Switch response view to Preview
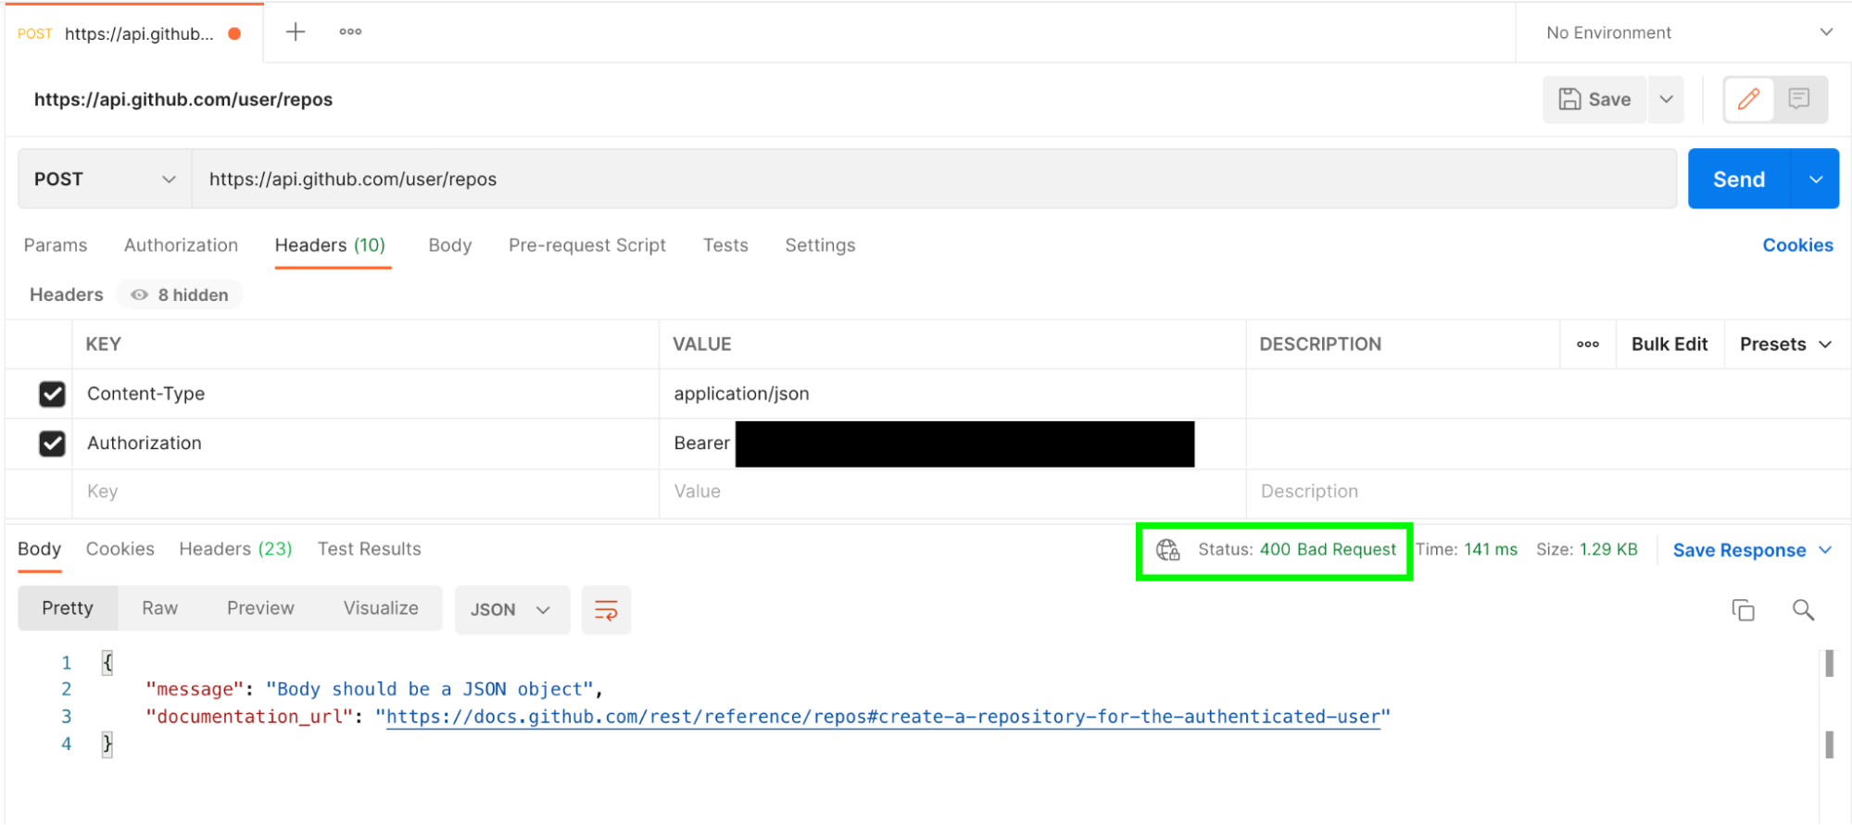 point(260,608)
